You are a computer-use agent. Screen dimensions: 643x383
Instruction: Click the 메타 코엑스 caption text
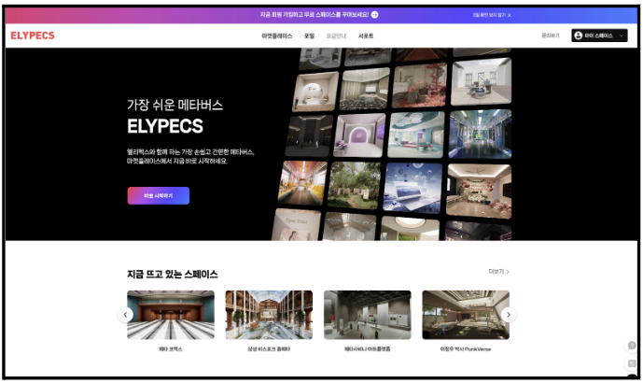(x=171, y=349)
